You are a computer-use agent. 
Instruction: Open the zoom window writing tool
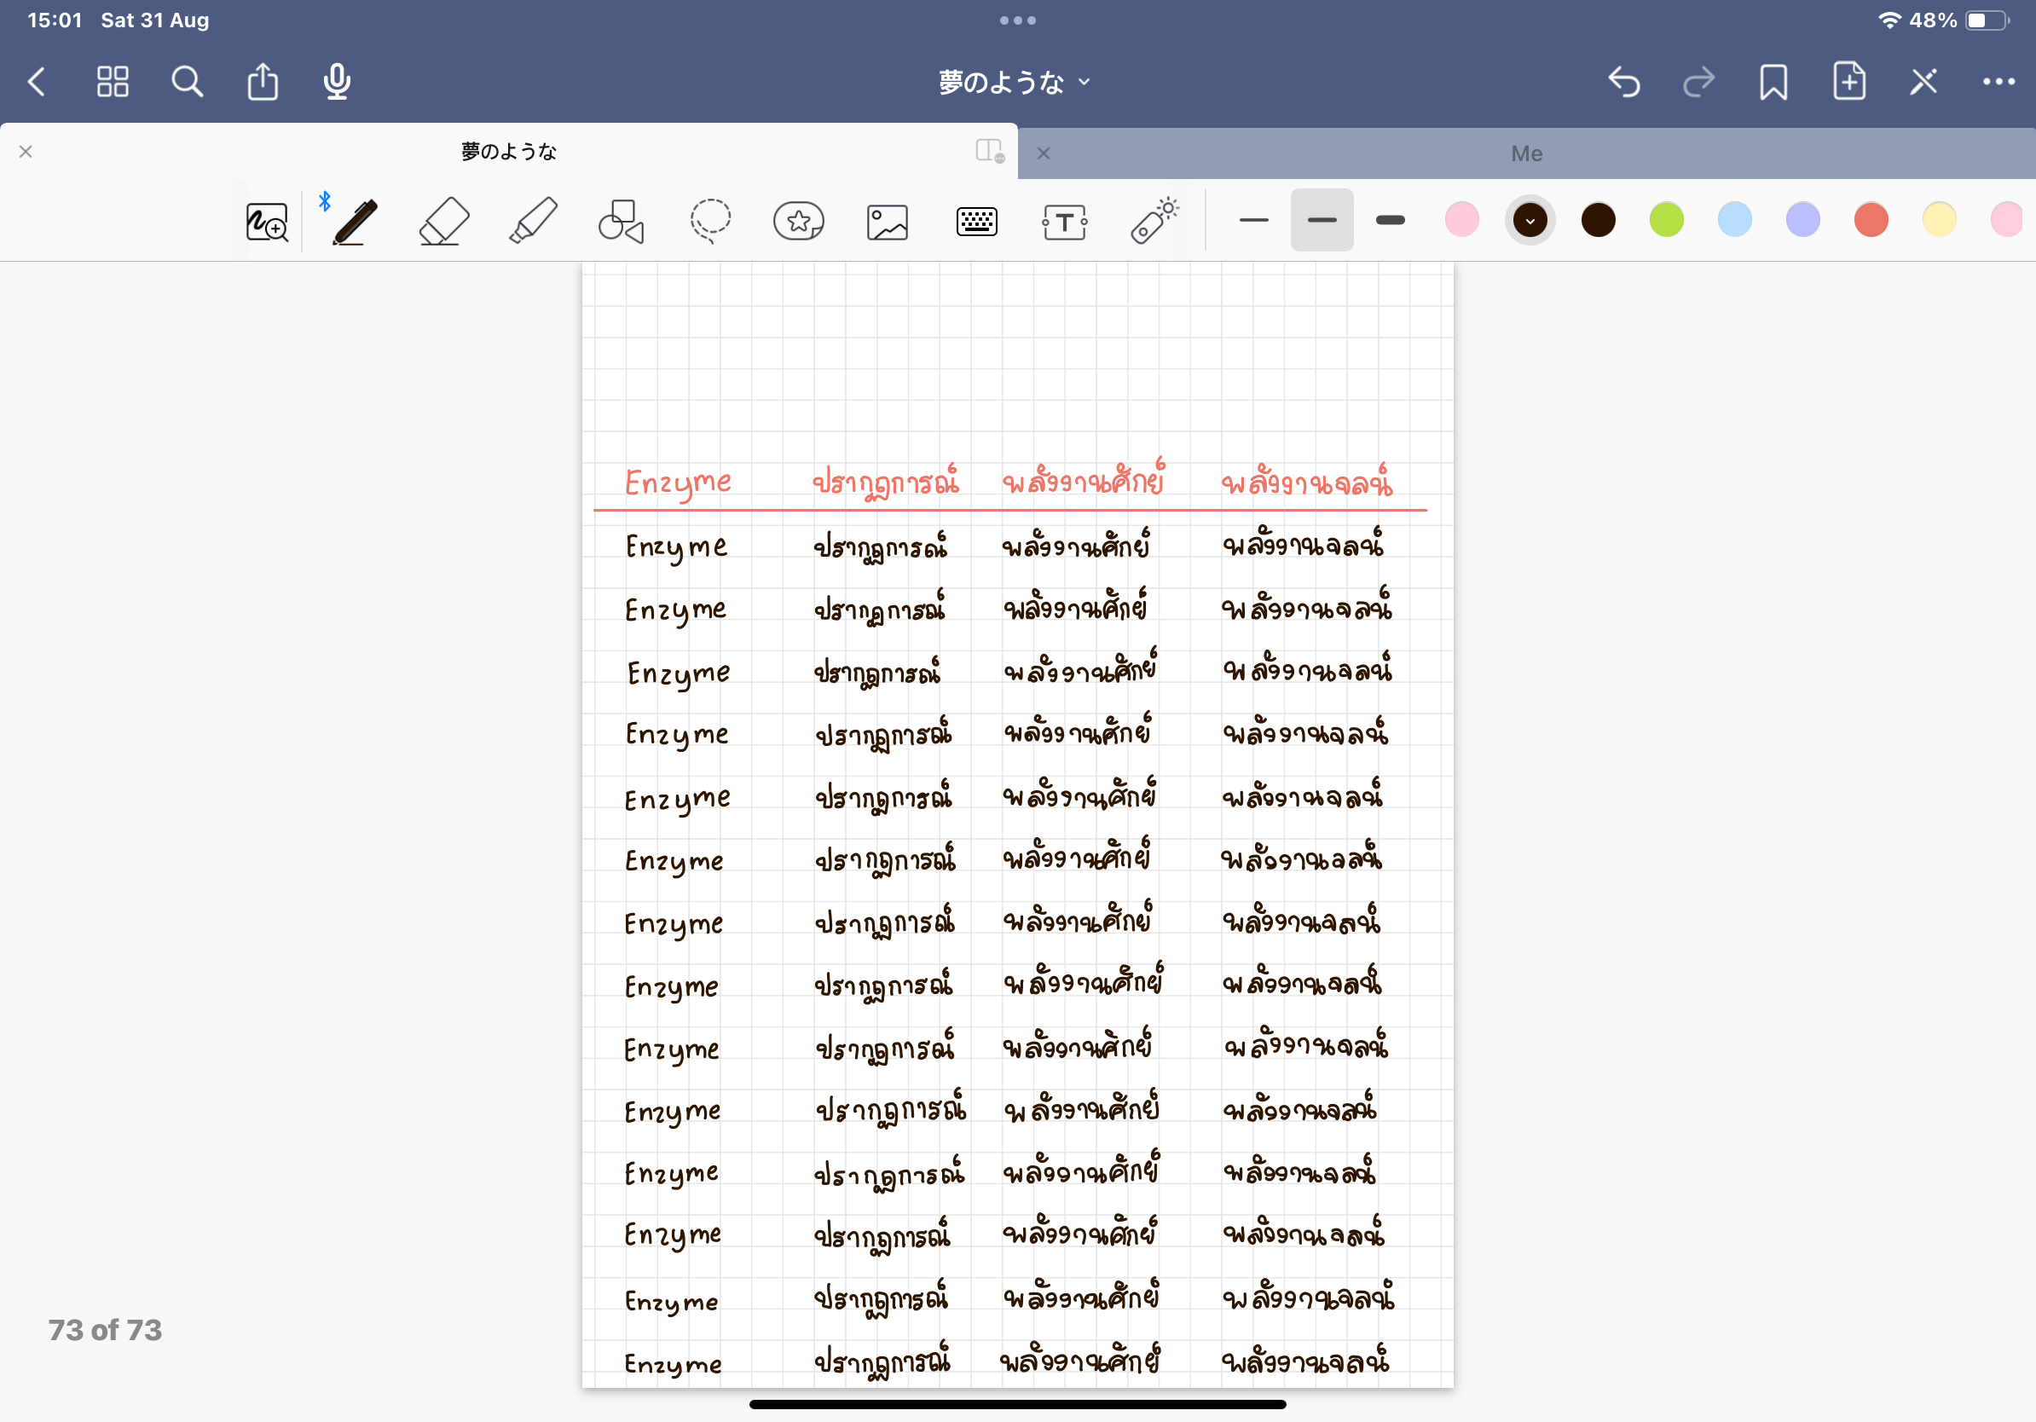coord(266,221)
